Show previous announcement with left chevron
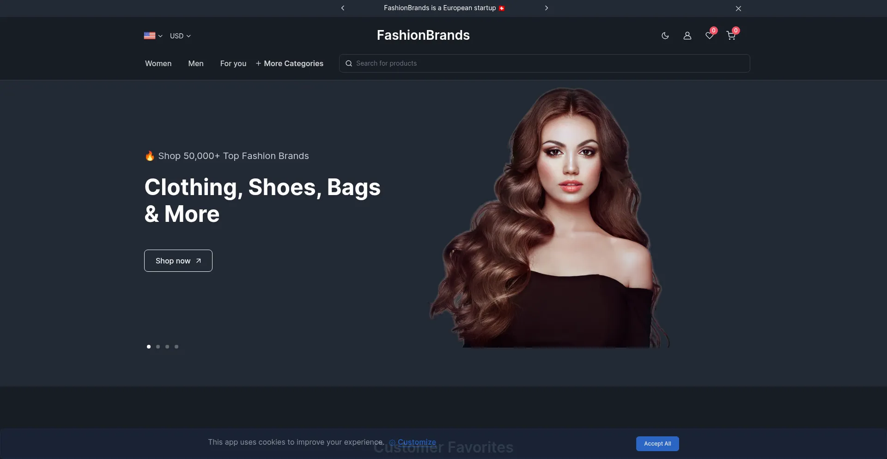The height and width of the screenshot is (459, 887). [343, 8]
